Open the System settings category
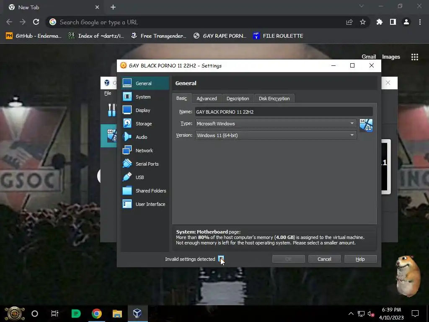 [x=145, y=97]
